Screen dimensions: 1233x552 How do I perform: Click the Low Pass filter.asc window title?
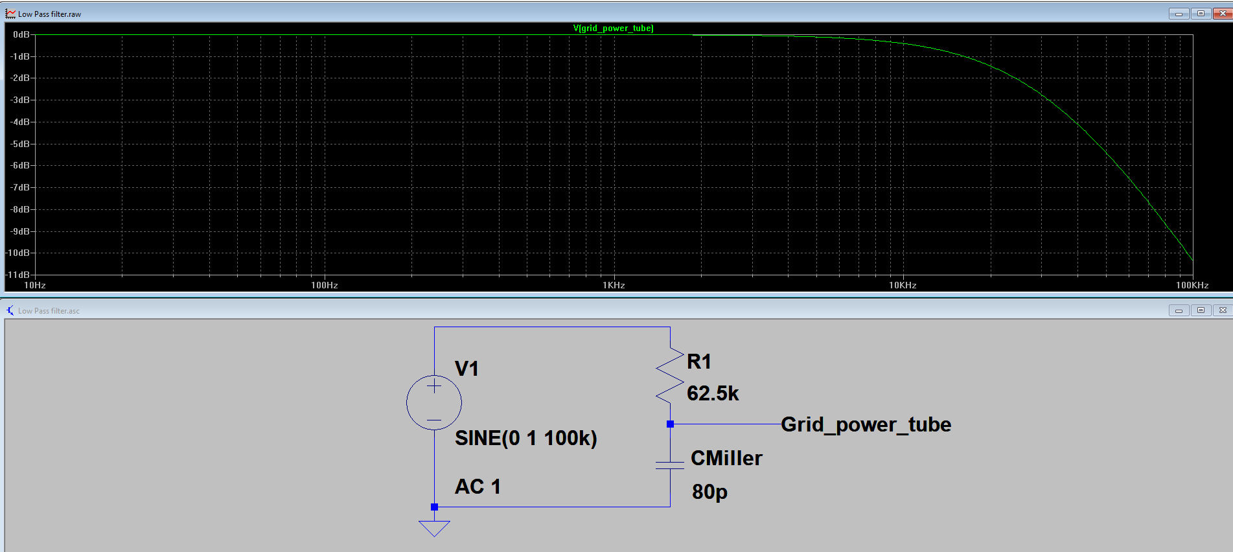[49, 311]
